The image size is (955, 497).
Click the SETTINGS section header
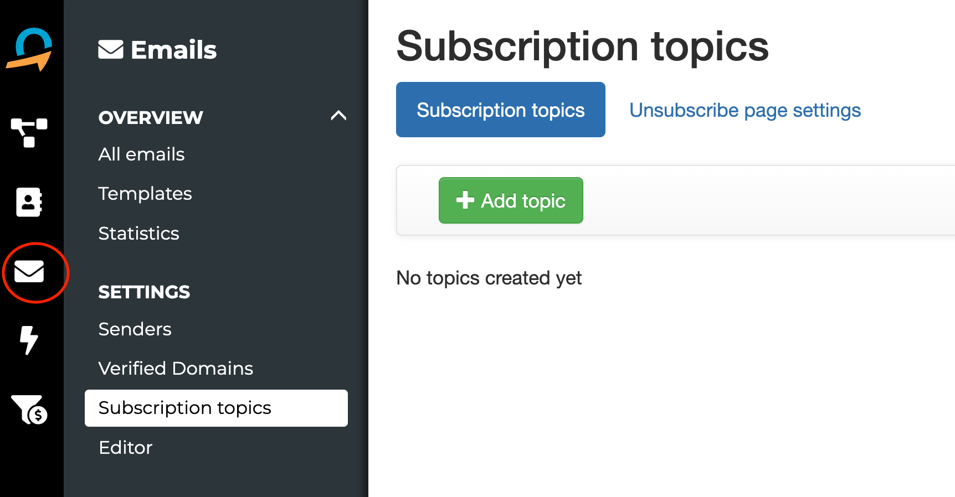(144, 292)
